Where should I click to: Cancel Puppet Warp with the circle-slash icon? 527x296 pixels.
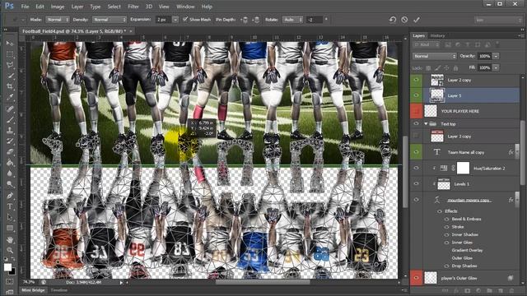pos(404,20)
